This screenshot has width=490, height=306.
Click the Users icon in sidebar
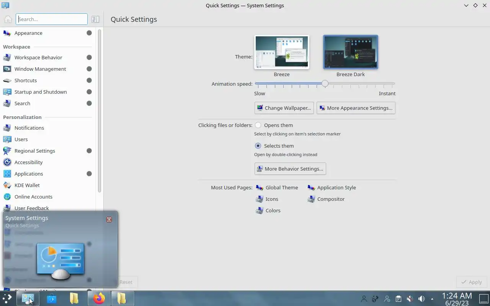click(x=7, y=139)
